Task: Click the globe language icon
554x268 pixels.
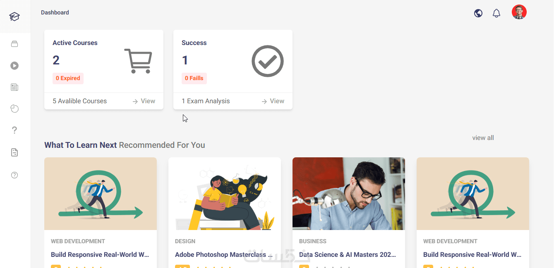Action: pyautogui.click(x=478, y=13)
